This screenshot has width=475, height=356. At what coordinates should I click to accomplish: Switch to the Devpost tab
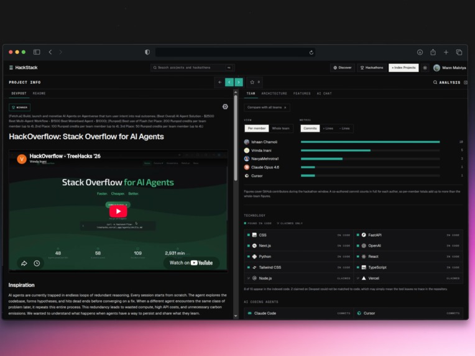19,93
